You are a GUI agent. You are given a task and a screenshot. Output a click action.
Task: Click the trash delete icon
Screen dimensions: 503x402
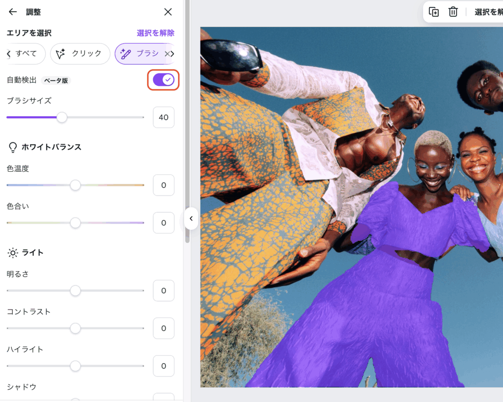pyautogui.click(x=453, y=12)
